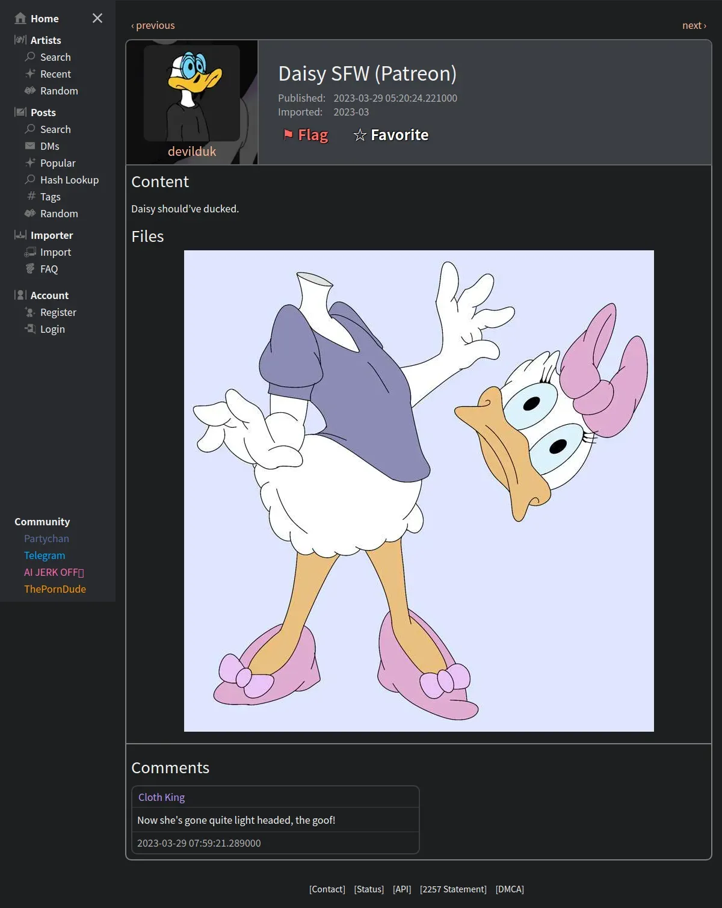Click the Artists section heading
Image resolution: width=722 pixels, height=908 pixels.
[x=46, y=40]
